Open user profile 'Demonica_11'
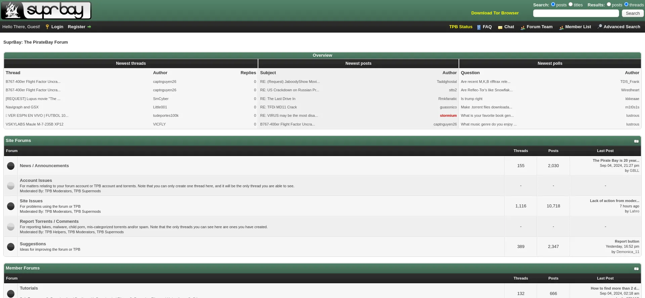The height and width of the screenshot is (298, 645). (x=628, y=252)
